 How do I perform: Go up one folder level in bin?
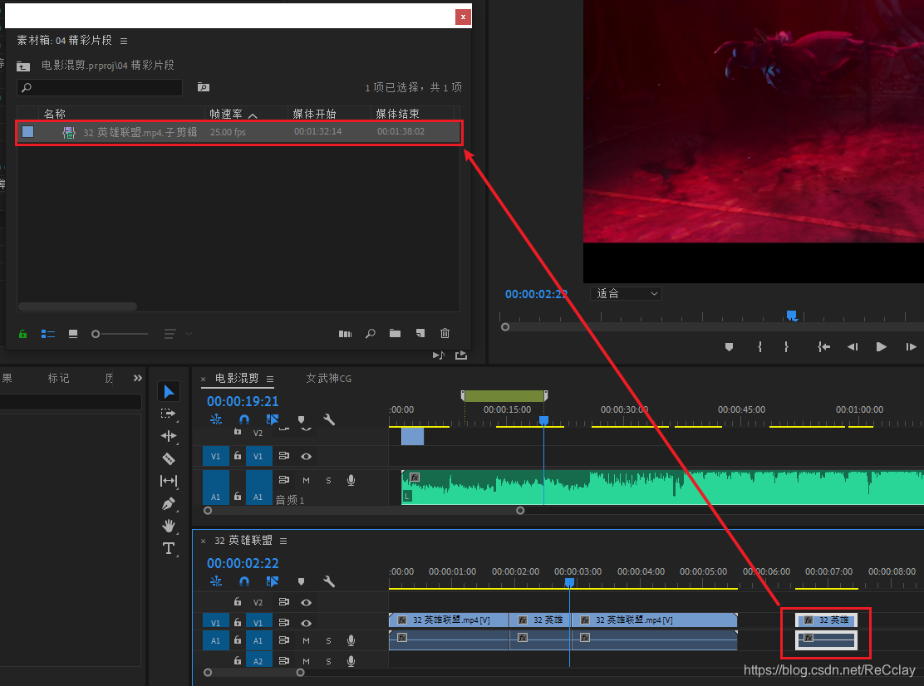click(23, 66)
